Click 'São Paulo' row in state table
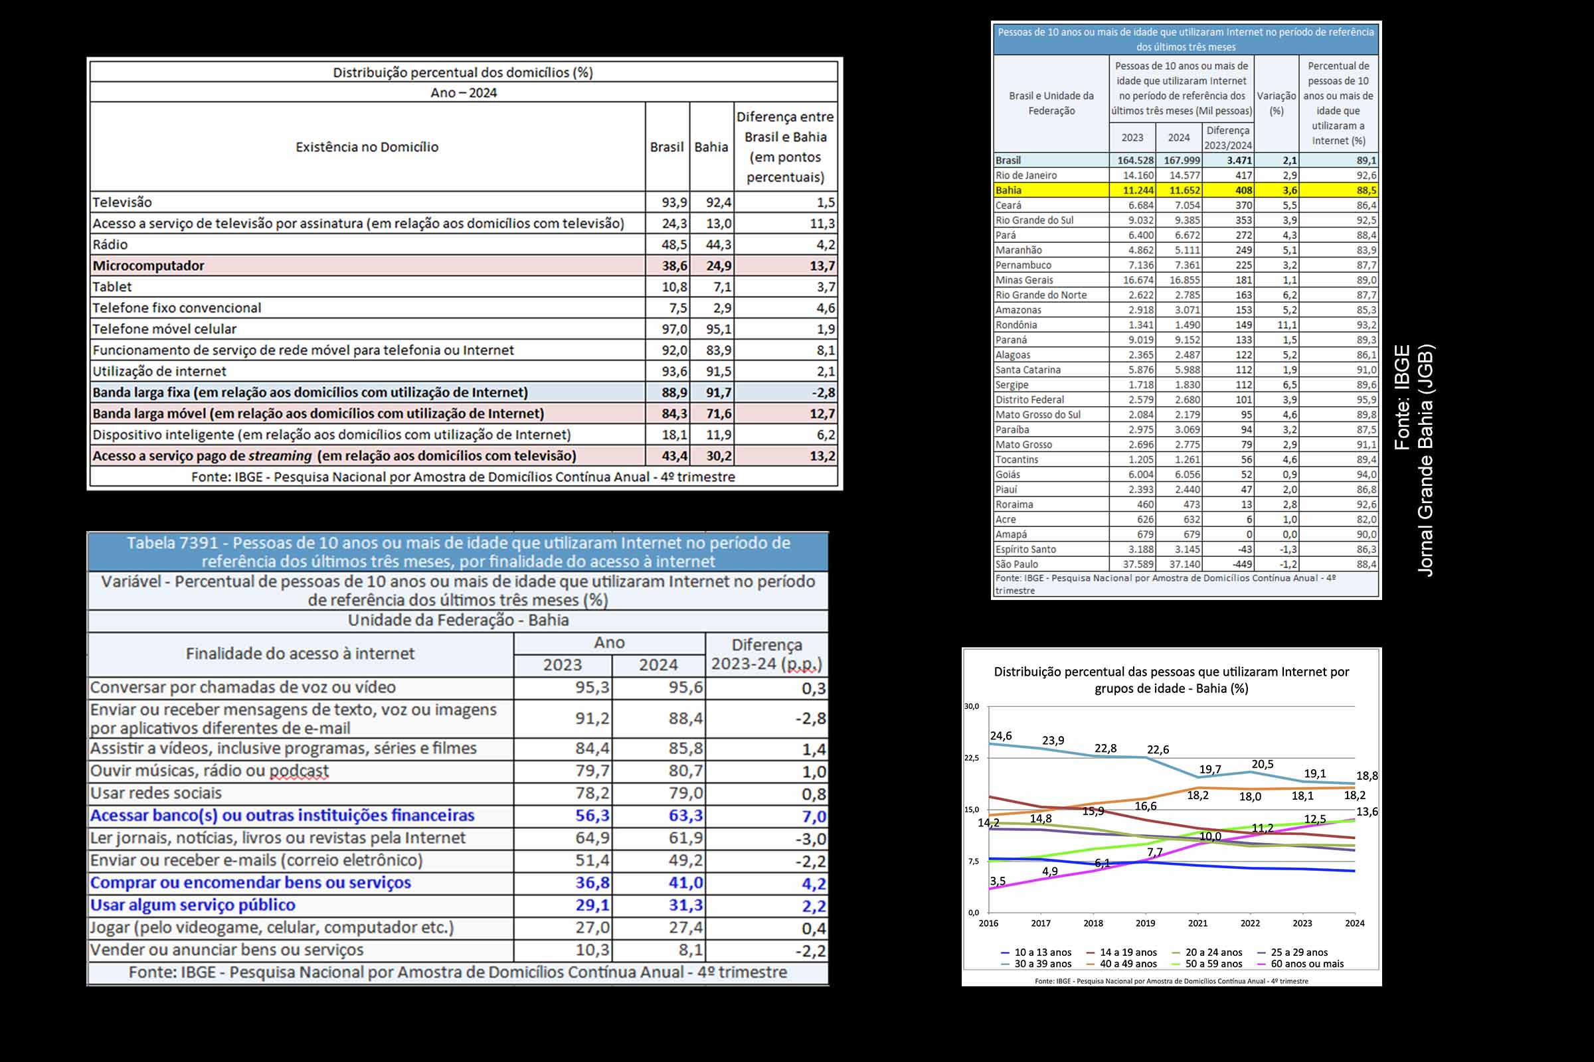 coord(1186,564)
